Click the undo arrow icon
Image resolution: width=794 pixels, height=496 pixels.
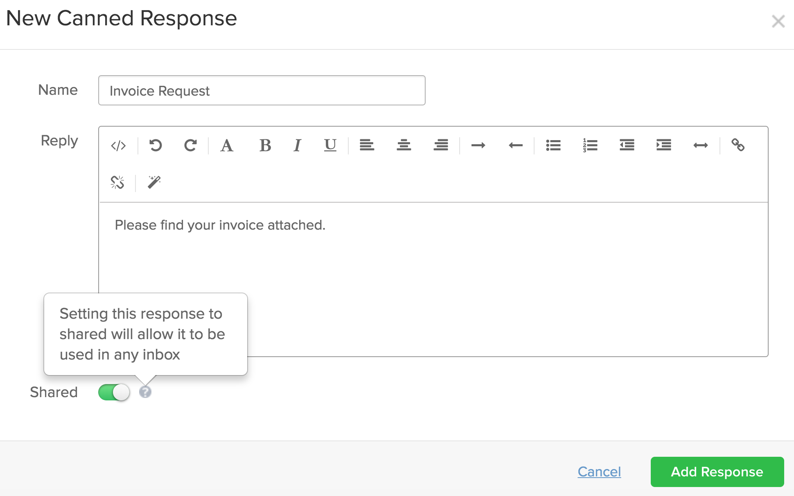click(156, 145)
